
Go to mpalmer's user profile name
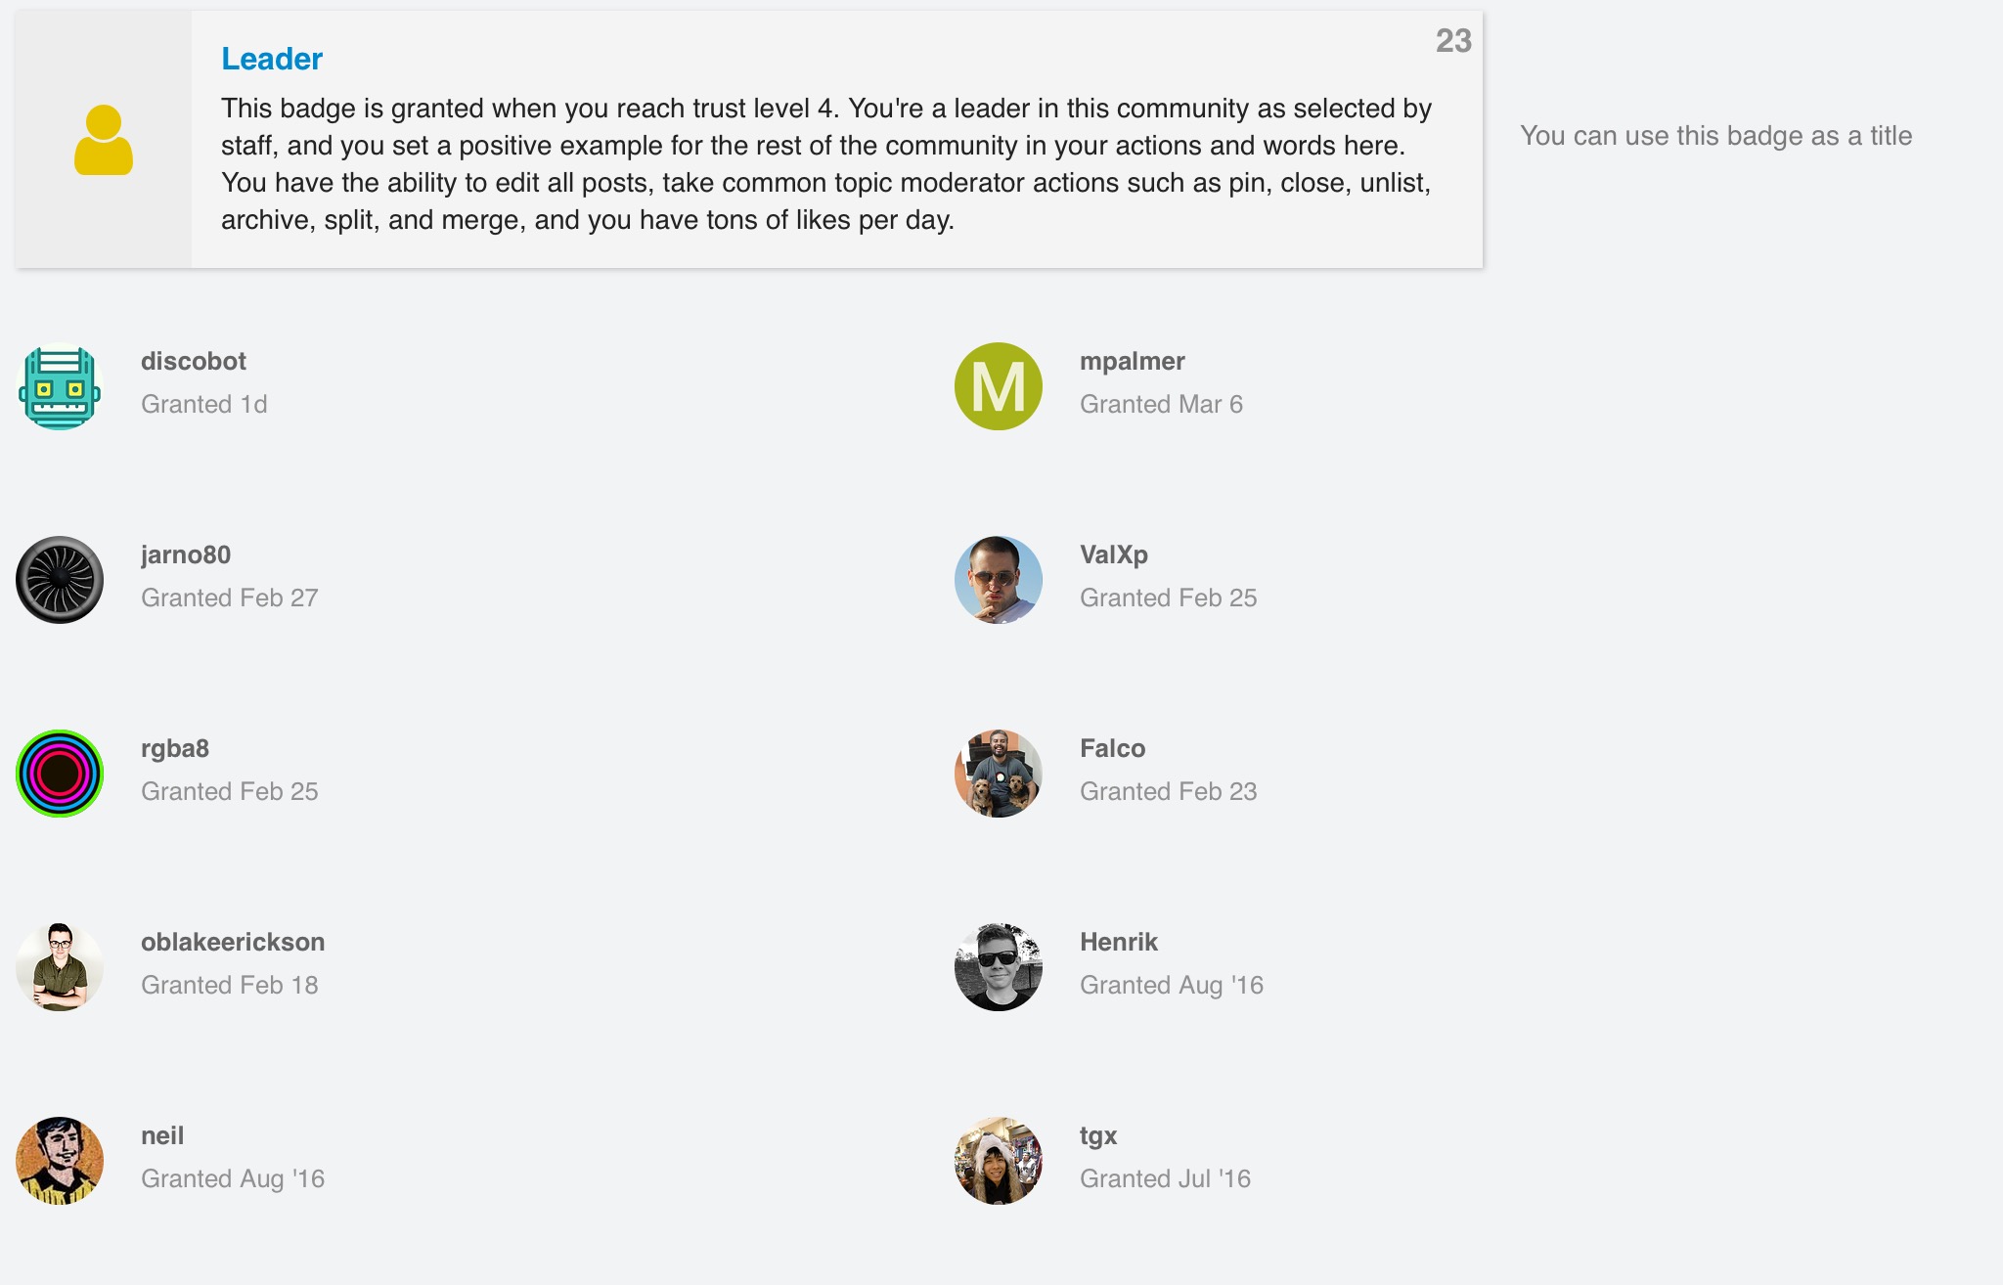(1132, 361)
